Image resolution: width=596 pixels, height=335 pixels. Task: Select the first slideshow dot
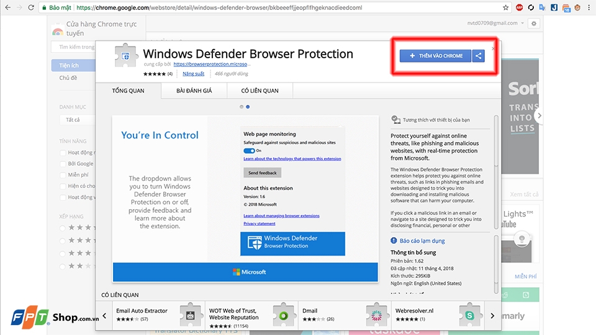pyautogui.click(x=242, y=107)
